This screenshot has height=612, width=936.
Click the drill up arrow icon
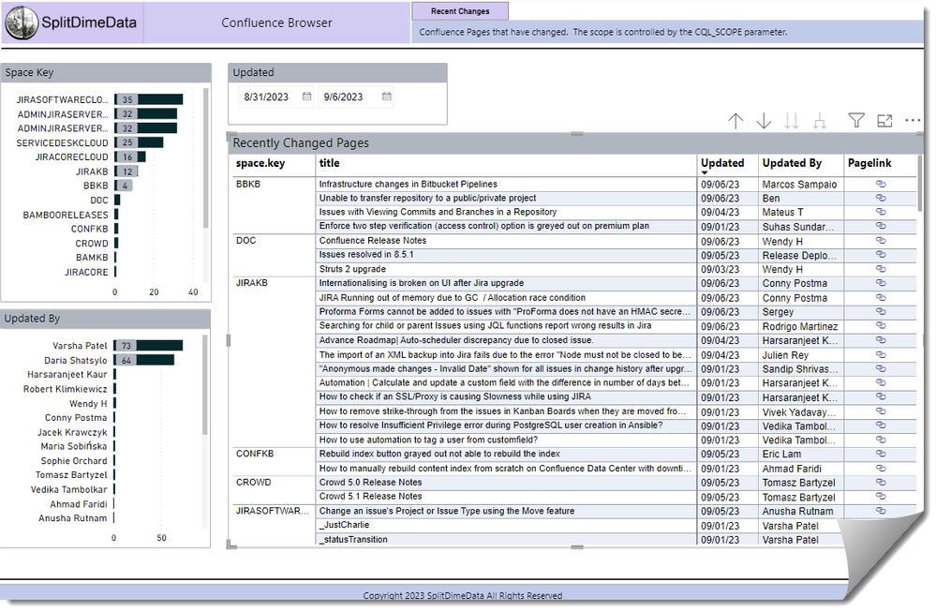(735, 121)
